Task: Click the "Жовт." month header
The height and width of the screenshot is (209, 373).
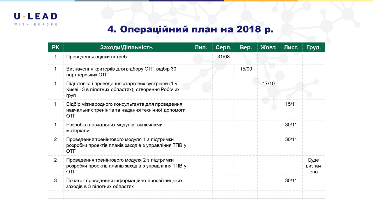Action: (x=268, y=48)
